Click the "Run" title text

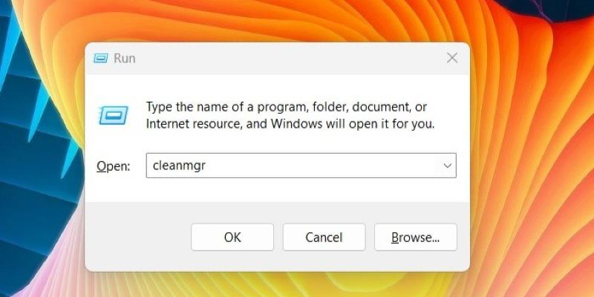click(x=125, y=59)
